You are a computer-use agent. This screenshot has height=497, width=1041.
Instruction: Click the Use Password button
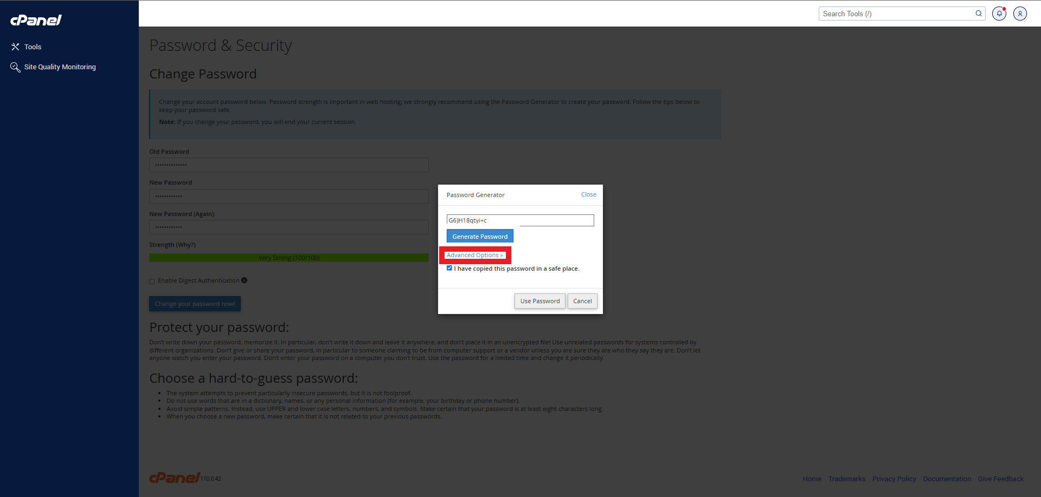click(x=539, y=301)
